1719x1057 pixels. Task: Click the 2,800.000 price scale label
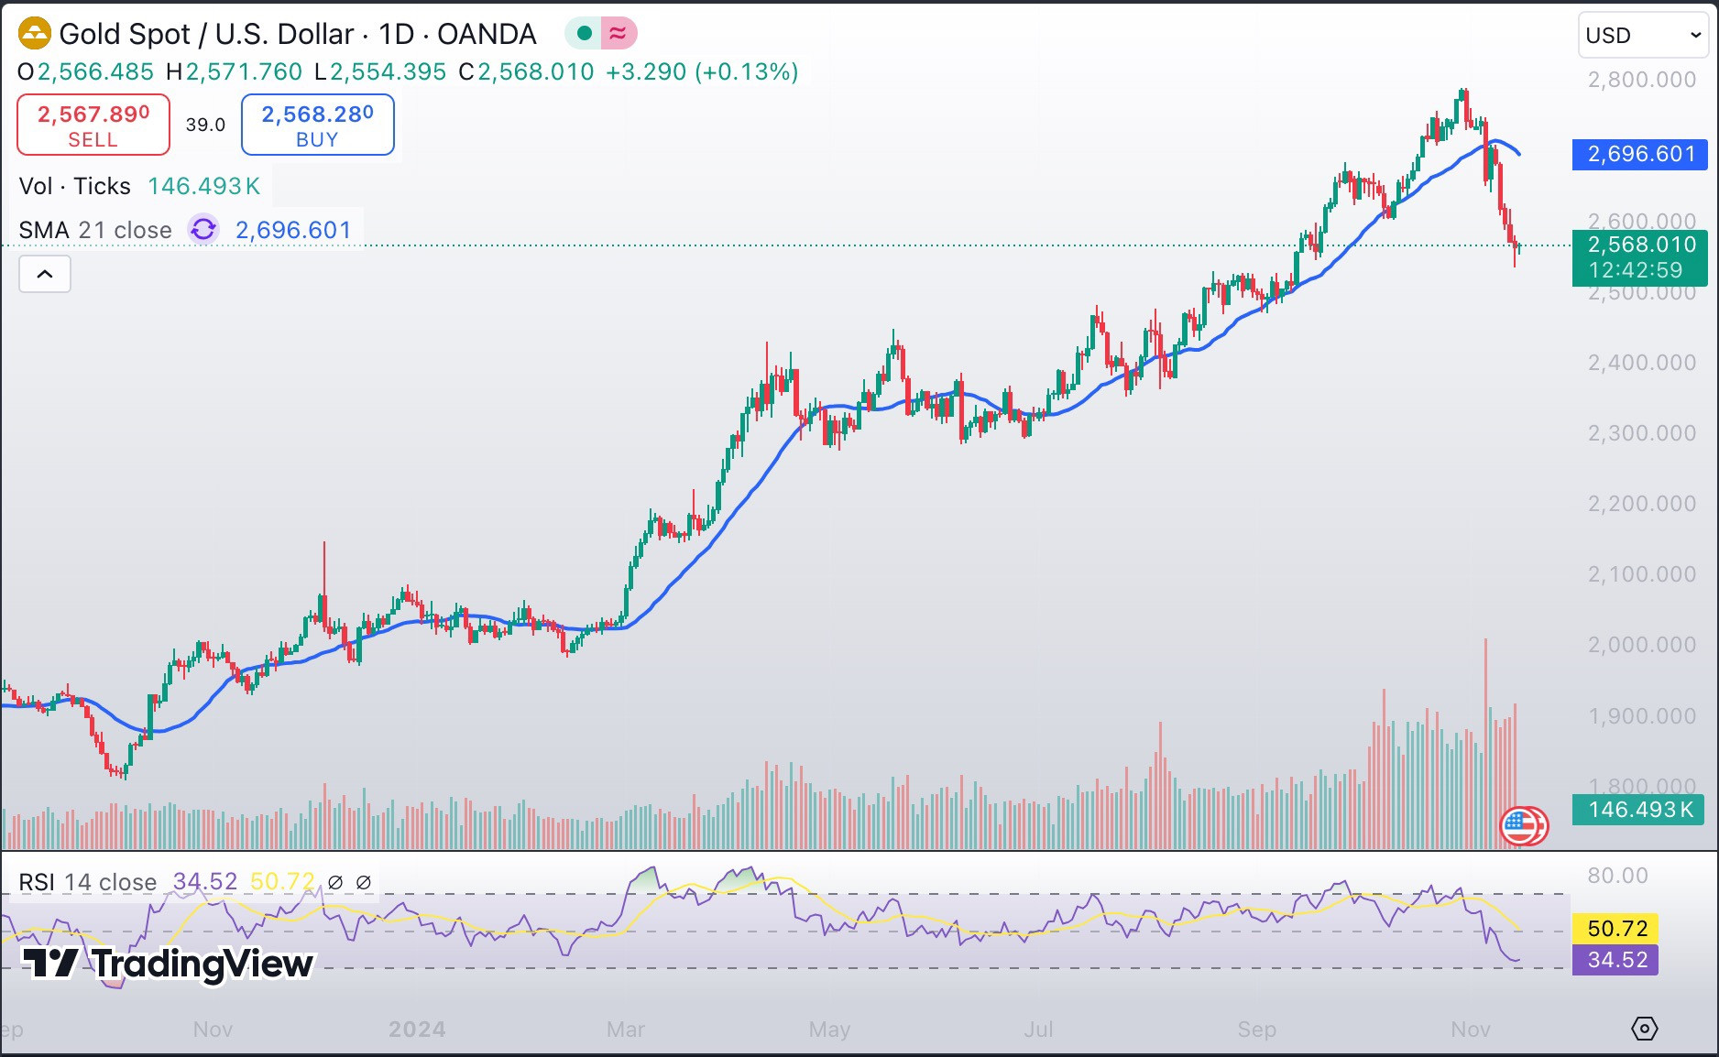[x=1642, y=80]
